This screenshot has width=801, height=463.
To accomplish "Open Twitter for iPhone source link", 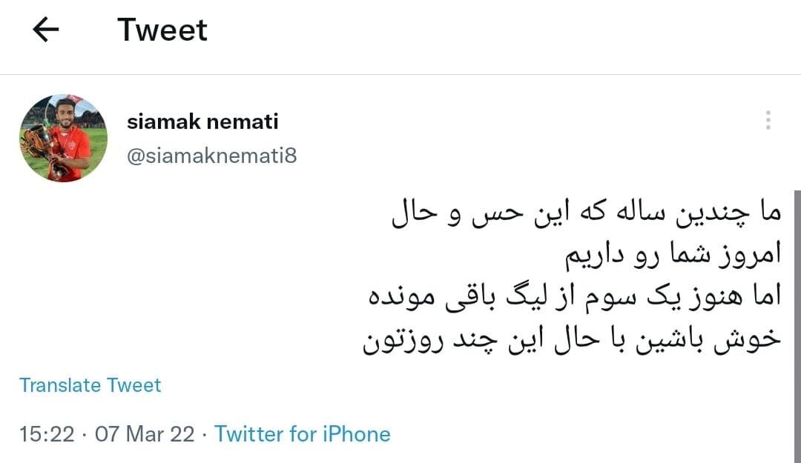I will coord(303,434).
